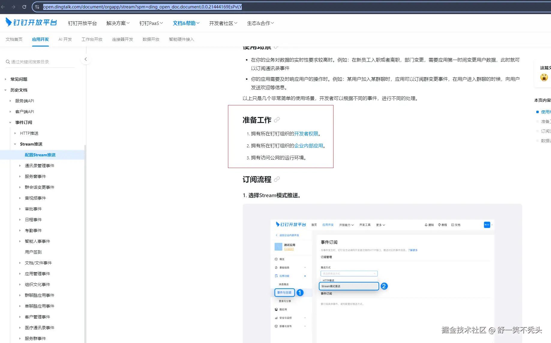Copy anchor link beside 准备工作 heading
Screen dimensions: 551x343
pos(277,120)
